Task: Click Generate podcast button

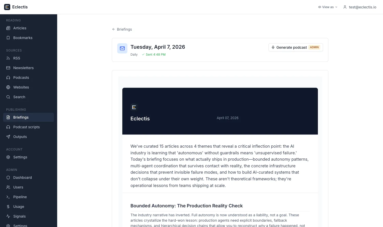Action: click(x=296, y=47)
